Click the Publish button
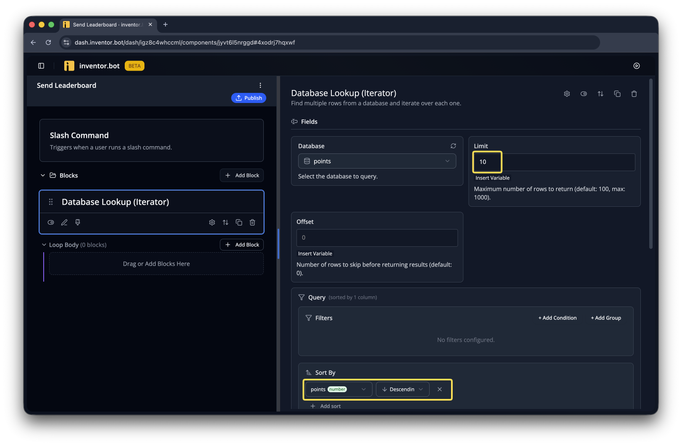 tap(249, 98)
